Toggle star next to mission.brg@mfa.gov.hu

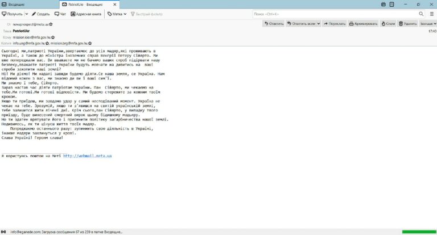(90, 43)
